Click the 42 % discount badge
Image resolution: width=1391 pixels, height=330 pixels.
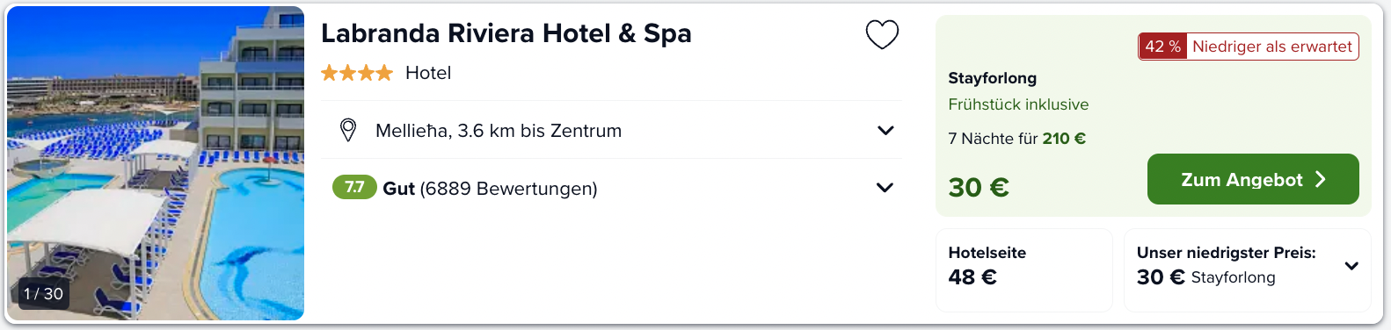[x=1162, y=47]
